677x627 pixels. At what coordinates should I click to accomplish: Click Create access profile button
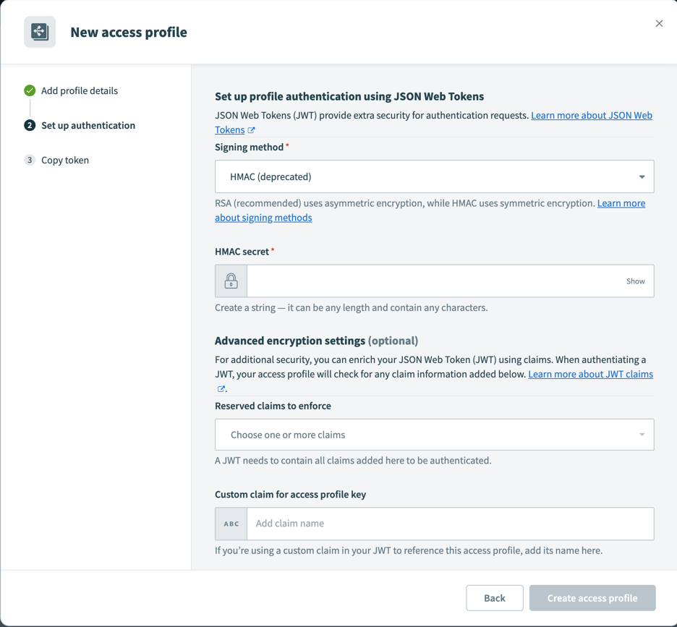[592, 598]
